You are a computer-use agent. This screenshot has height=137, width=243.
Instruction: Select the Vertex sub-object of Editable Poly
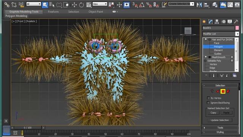click(213, 64)
